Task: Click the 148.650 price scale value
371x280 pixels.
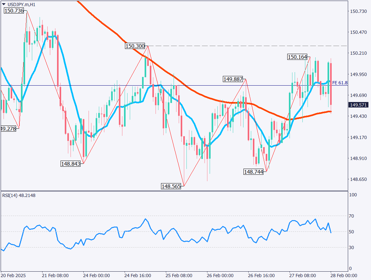Action: coord(358,179)
